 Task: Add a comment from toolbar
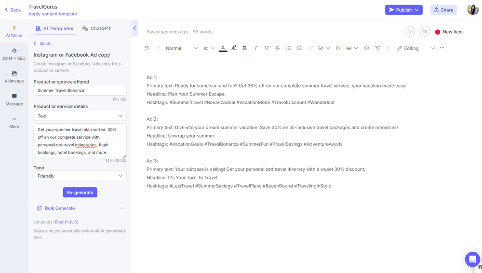click(x=388, y=48)
